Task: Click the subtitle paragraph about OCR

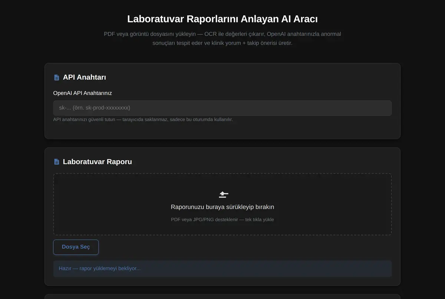Action: 222,39
